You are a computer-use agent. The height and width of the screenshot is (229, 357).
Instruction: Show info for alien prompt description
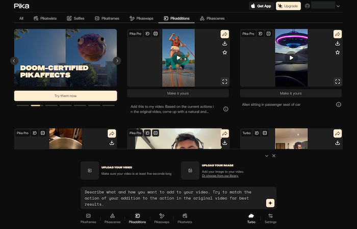click(x=338, y=104)
